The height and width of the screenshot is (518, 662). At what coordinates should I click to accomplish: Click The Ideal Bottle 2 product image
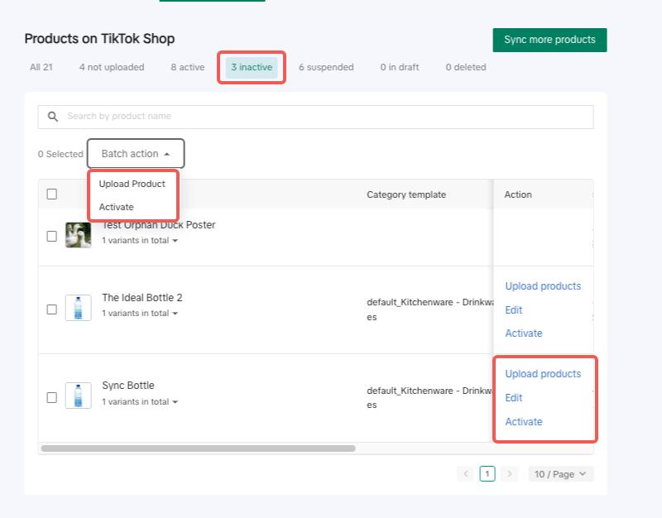pos(79,308)
